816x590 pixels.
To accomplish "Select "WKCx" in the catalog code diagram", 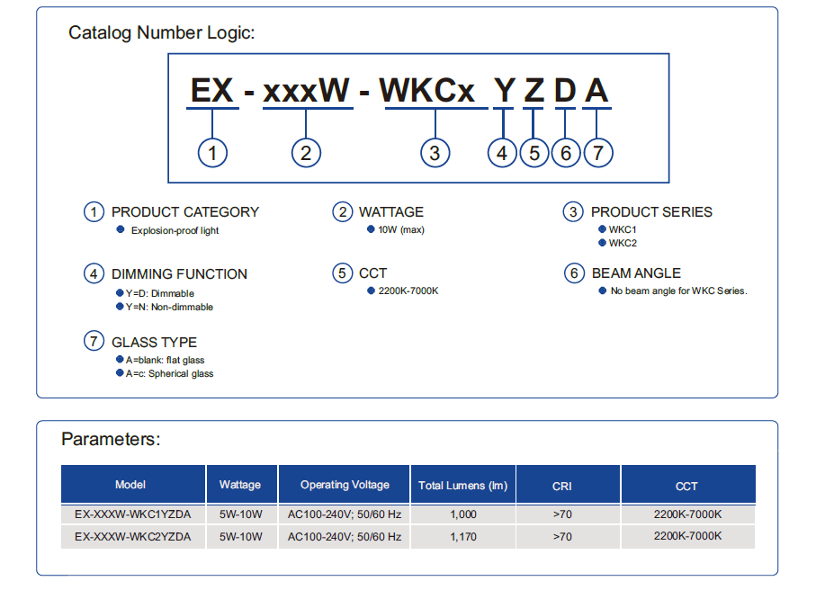I will (x=426, y=91).
